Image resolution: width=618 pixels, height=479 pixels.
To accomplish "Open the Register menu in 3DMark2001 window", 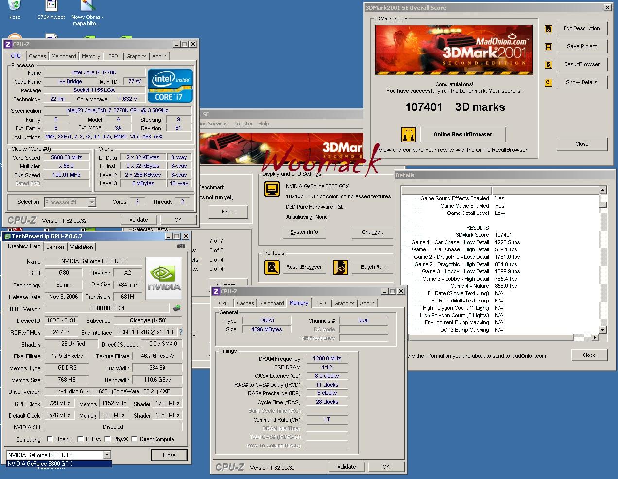I will pyautogui.click(x=243, y=124).
